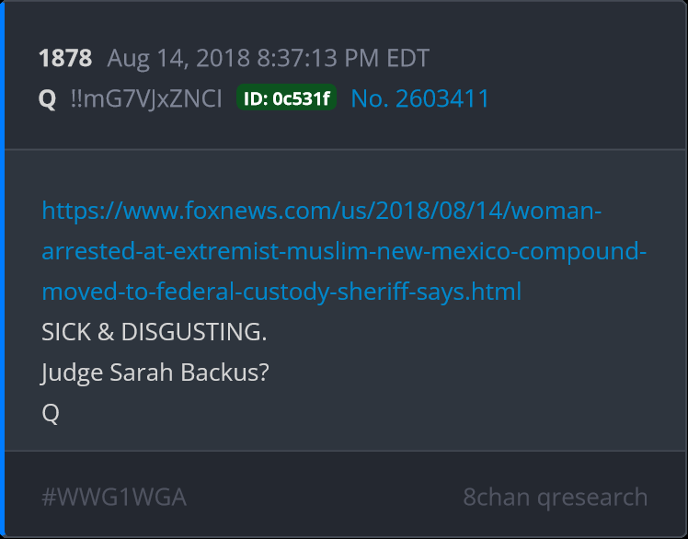Select the bold Q author name in header
Image resolution: width=688 pixels, height=539 pixels.
48,98
